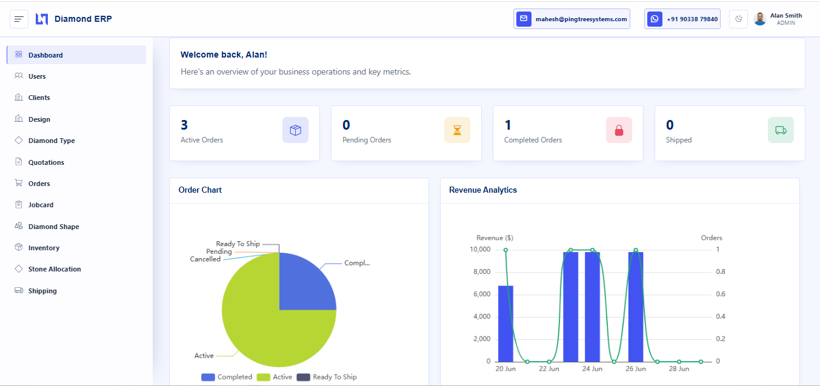Open the Jobcard menu entry
Viewport: 820px width, 386px height.
point(76,205)
